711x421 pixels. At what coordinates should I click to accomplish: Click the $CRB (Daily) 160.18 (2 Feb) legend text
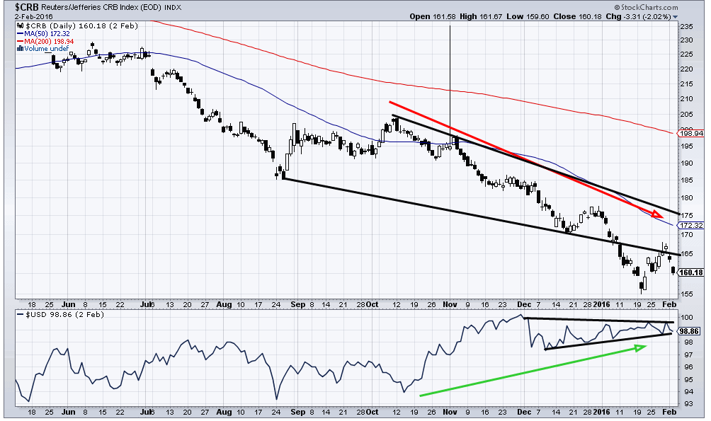(x=81, y=26)
